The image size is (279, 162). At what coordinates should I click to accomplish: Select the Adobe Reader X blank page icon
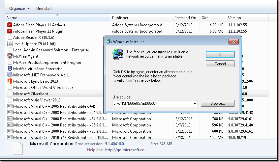[x=10, y=37]
